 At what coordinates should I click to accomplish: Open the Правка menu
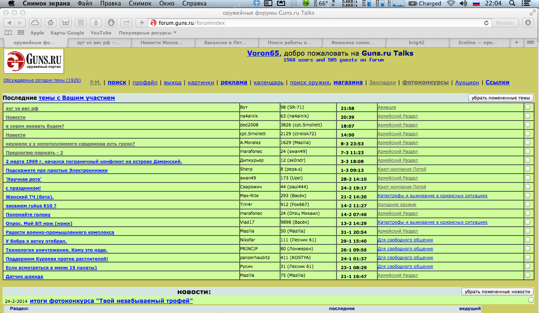click(x=110, y=4)
